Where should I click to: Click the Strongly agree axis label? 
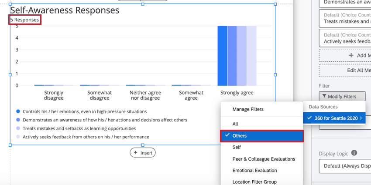237,93
